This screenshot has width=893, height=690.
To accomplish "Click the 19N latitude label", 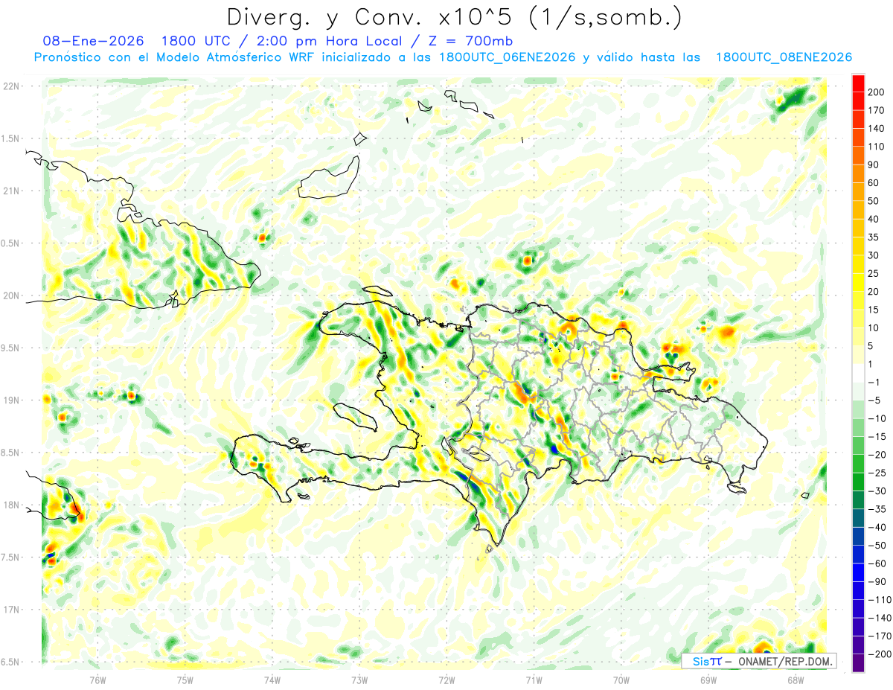I will pos(11,400).
